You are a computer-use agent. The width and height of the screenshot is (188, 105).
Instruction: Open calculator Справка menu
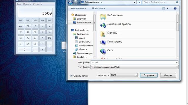tap(37, 4)
